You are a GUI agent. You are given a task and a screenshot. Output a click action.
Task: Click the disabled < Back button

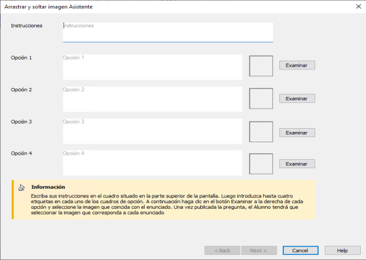(222, 250)
